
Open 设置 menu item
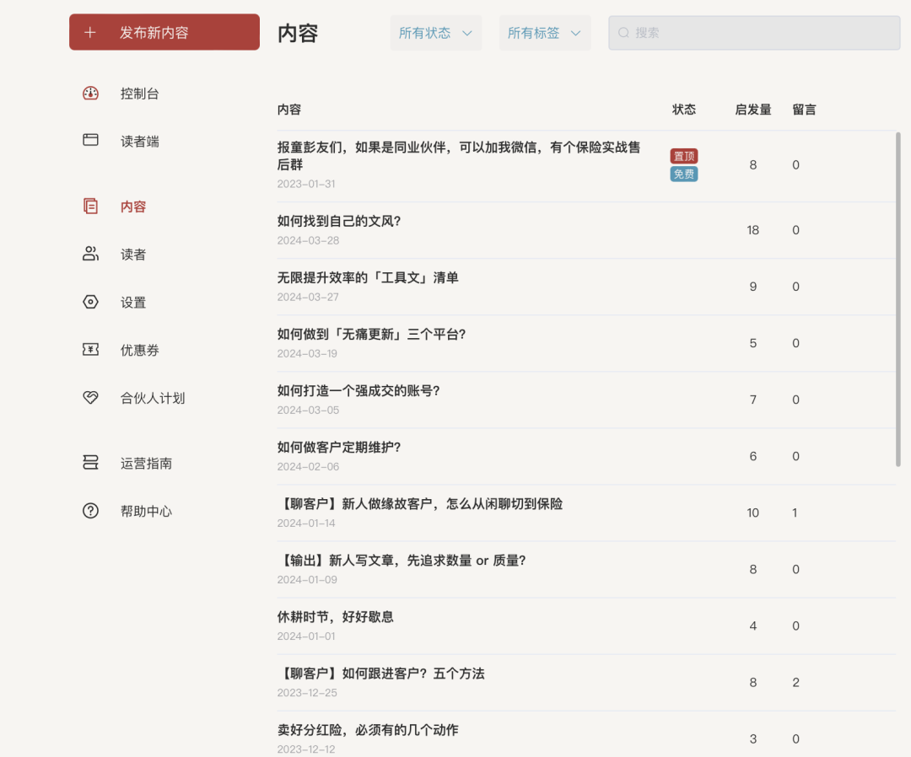(x=133, y=303)
